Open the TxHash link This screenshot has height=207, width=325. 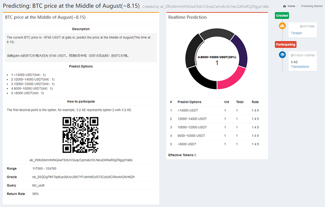[296, 33]
